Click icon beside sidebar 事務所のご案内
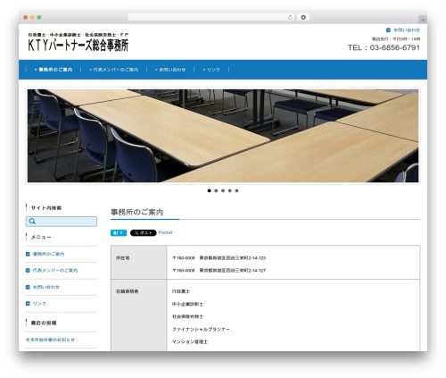Screen dimensions: 446x378 click(28, 254)
